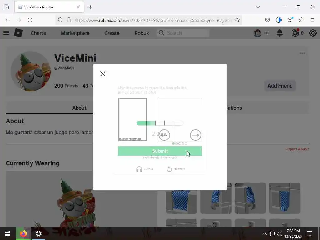Switch to the About tab
The width and height of the screenshot is (320, 240).
tap(79, 108)
